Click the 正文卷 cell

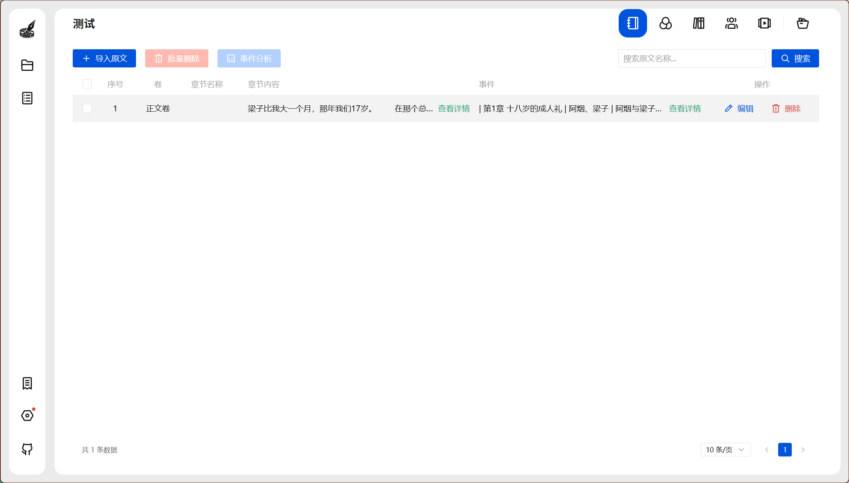click(x=158, y=108)
